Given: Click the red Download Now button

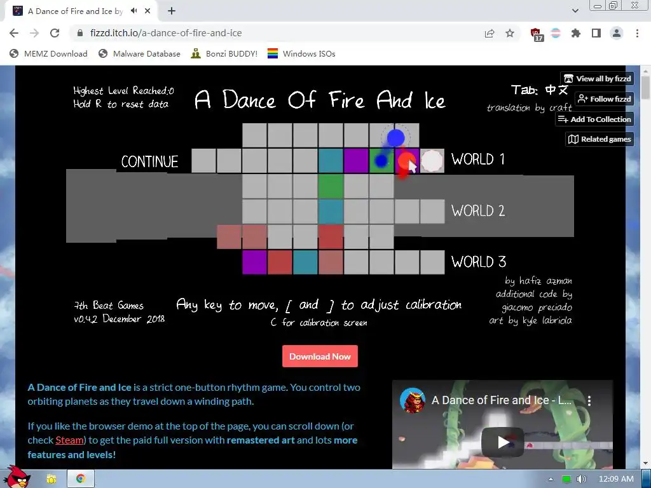Looking at the screenshot, I should (x=320, y=356).
